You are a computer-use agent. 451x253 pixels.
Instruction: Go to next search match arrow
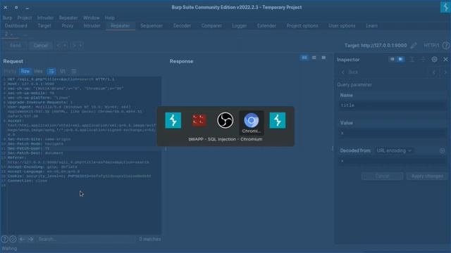30,239
